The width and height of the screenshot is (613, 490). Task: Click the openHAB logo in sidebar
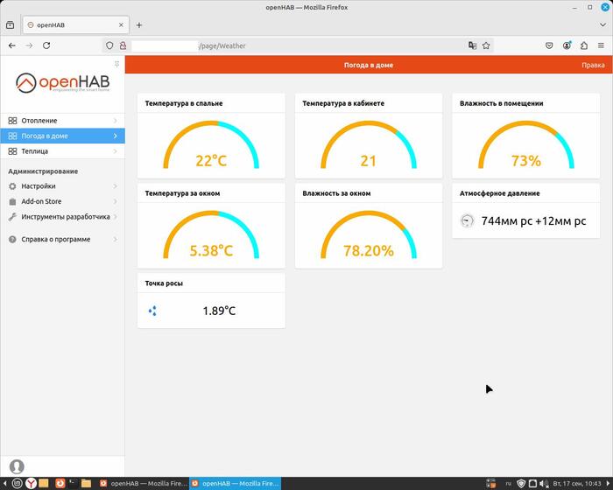(62, 82)
